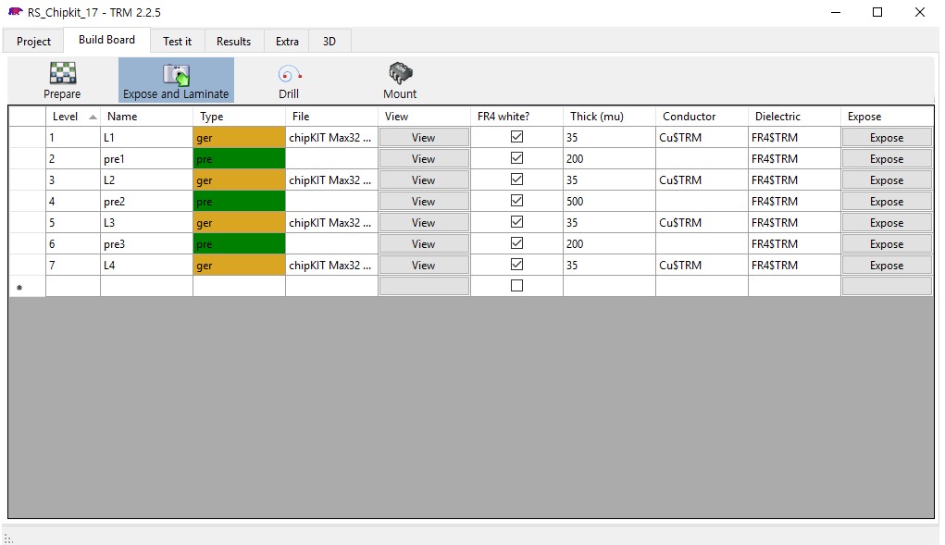Sort by the Level column arrow
Viewport: 945px width, 545px height.
click(92, 117)
